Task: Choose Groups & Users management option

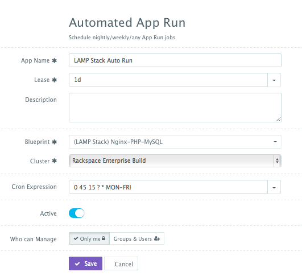Action: pos(136,238)
